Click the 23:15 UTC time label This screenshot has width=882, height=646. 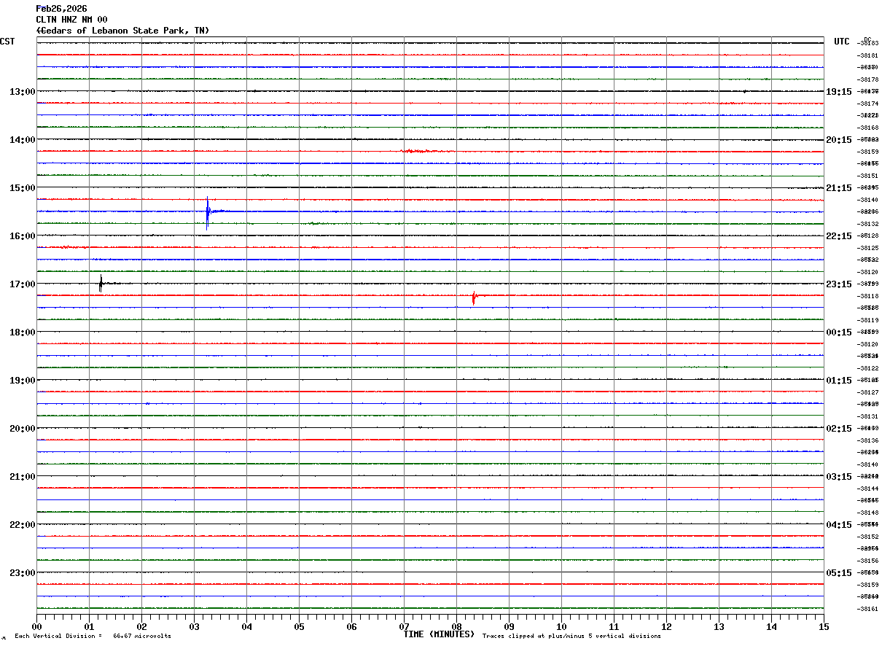[x=839, y=284]
